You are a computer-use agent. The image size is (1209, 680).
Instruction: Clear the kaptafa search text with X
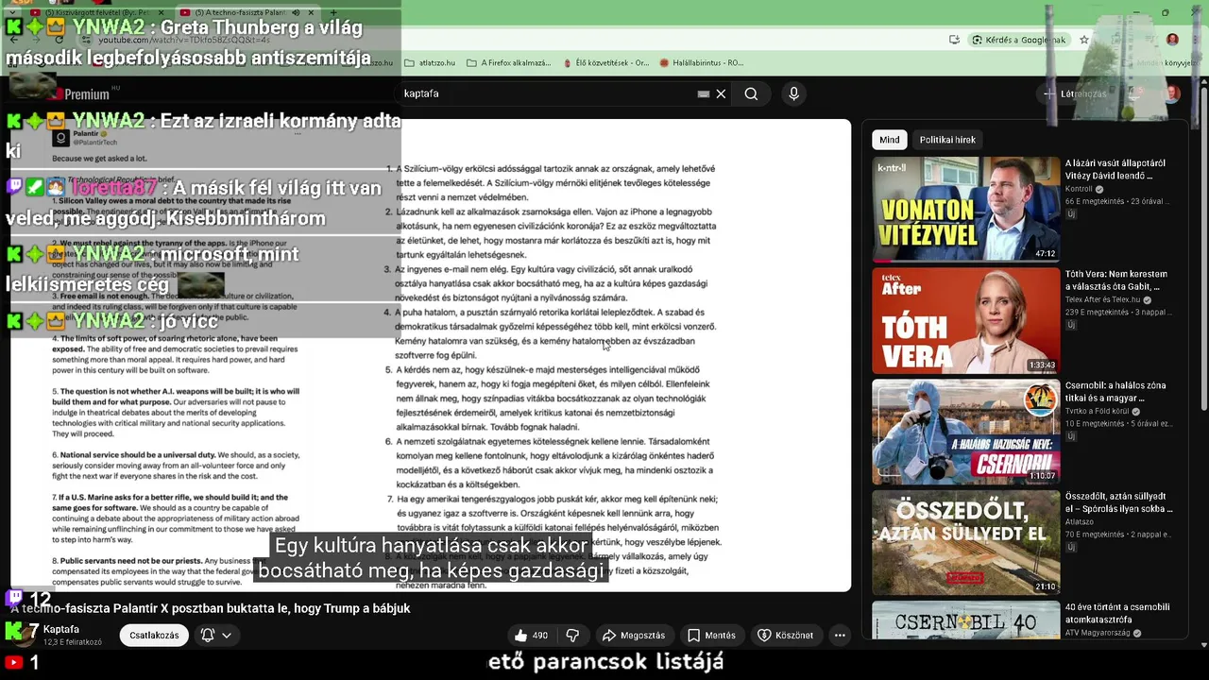tap(721, 93)
